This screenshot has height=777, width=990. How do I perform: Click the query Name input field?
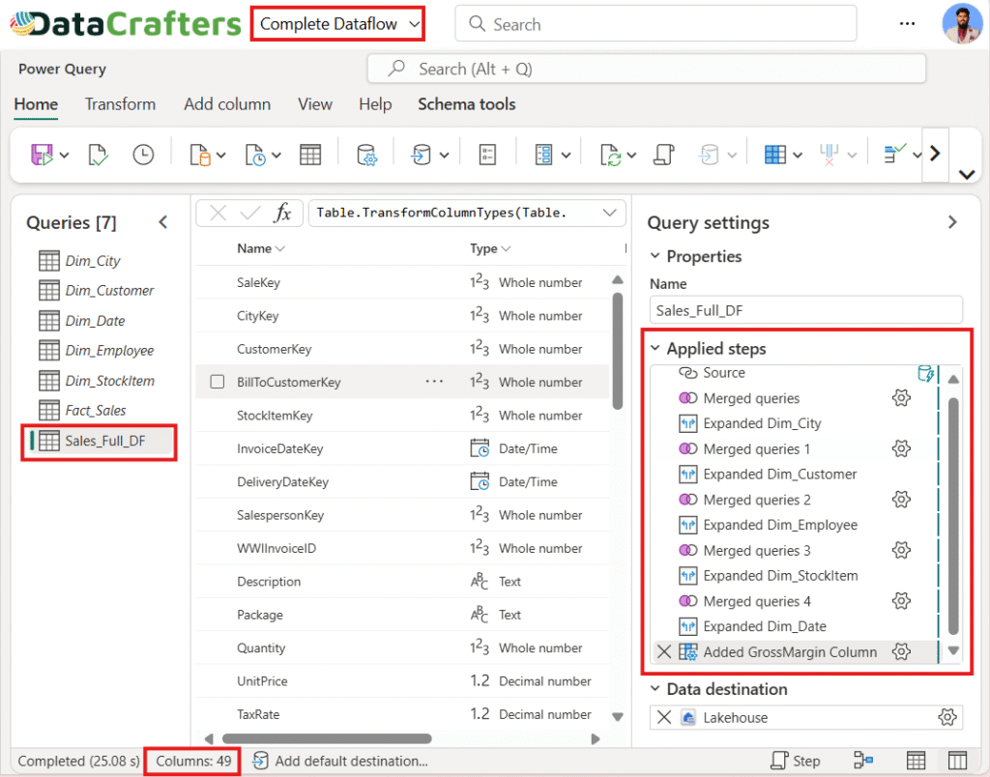[806, 310]
